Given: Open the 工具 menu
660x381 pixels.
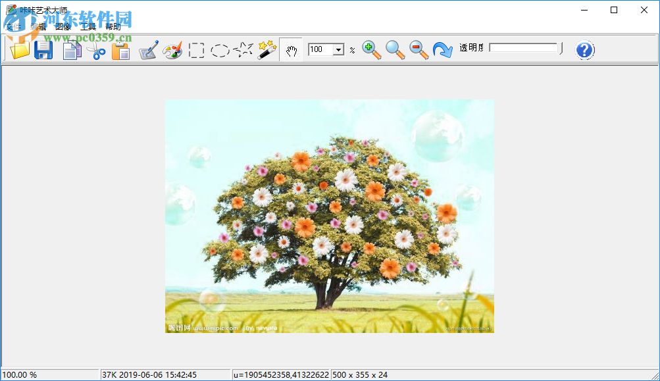Looking at the screenshot, I should 88,27.
